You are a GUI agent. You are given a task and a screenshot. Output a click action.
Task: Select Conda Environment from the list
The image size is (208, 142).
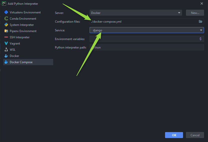pyautogui.click(x=23, y=19)
